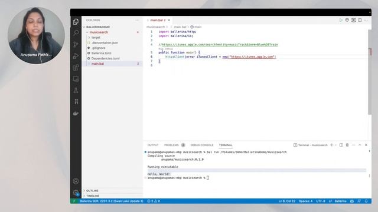Close the bottom panel
Screen dimensions: 378x212
(366, 145)
